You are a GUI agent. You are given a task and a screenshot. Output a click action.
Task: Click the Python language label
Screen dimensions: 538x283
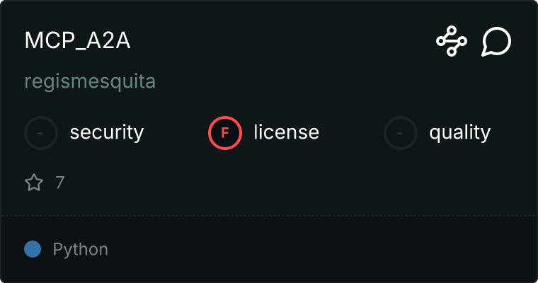81,249
